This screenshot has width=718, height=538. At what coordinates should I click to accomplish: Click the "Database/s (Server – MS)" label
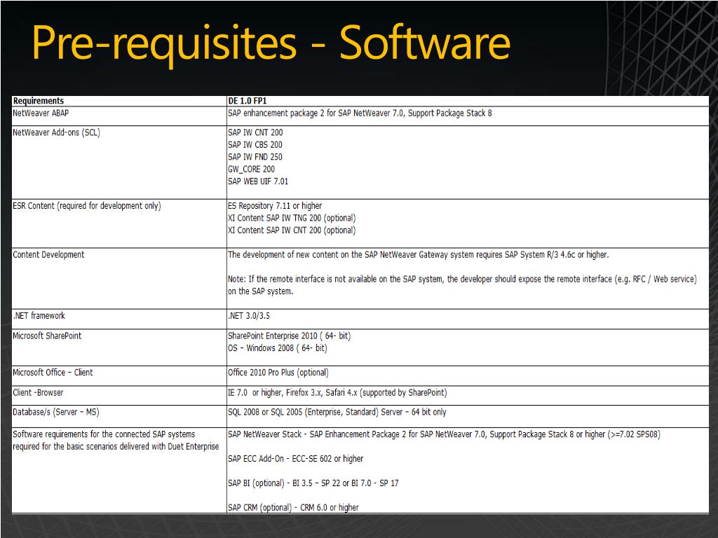tap(56, 412)
